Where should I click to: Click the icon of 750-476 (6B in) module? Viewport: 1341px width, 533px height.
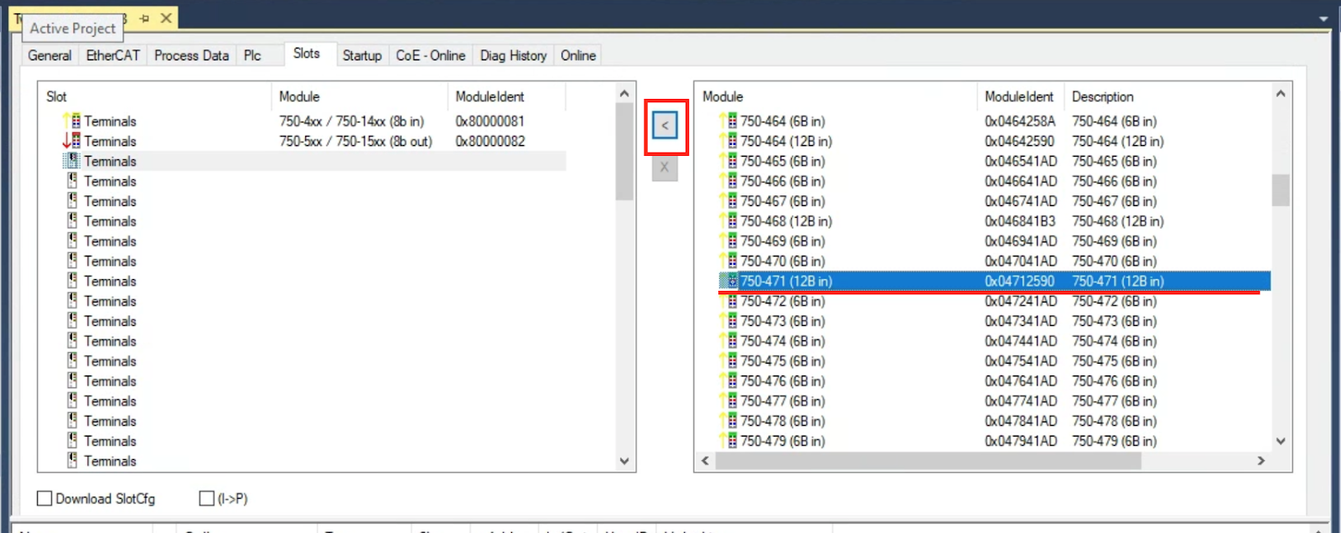pyautogui.click(x=730, y=381)
